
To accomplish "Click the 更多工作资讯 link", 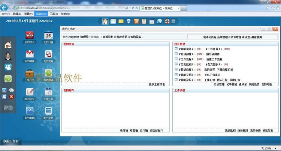I will click(x=157, y=84).
